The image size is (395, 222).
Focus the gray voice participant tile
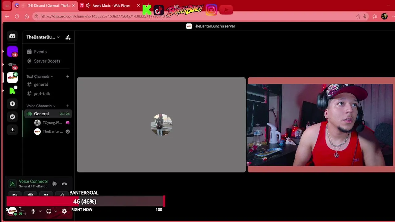(x=161, y=125)
